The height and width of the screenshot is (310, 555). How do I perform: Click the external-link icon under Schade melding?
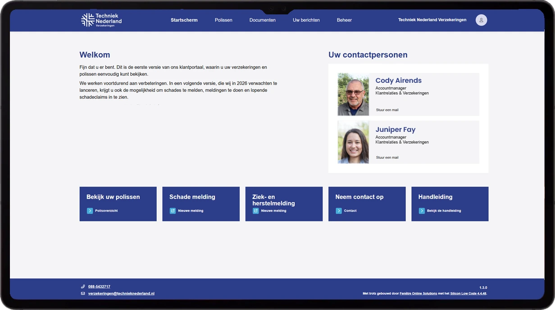pyautogui.click(x=173, y=211)
